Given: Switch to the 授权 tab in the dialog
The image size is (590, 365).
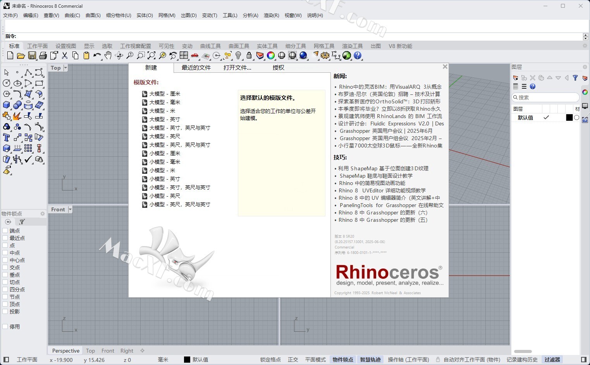Looking at the screenshot, I should point(278,68).
